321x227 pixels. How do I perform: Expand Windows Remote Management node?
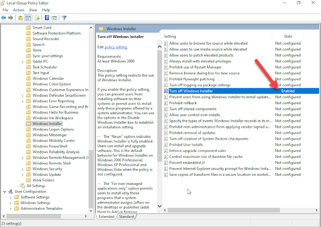(23, 158)
